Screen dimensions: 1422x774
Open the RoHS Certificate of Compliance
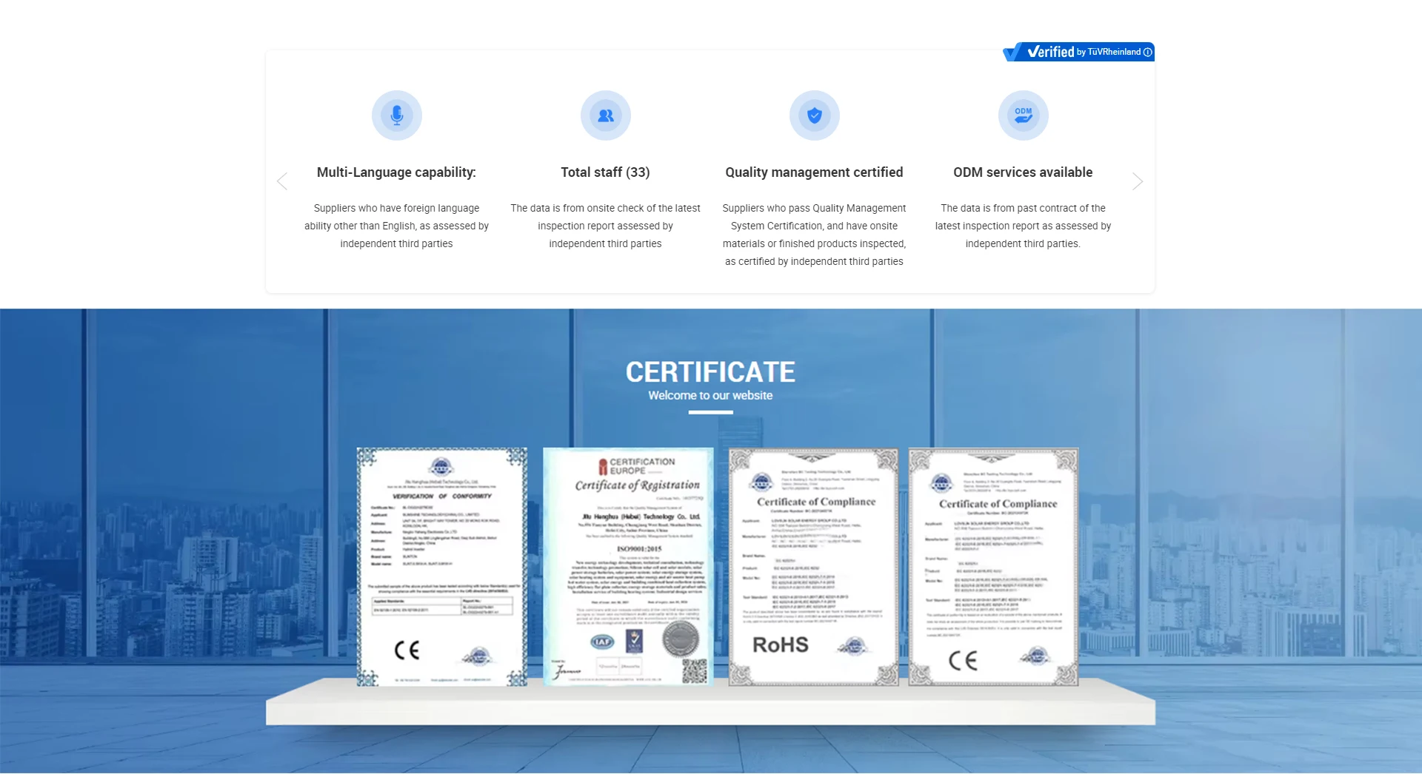click(813, 567)
